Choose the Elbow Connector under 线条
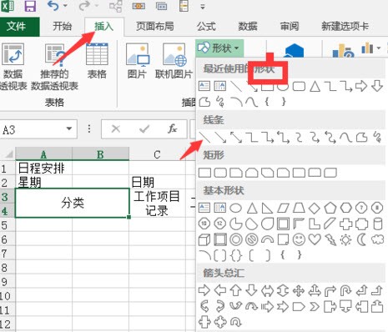The width and height of the screenshot is (388, 332). pos(252,137)
